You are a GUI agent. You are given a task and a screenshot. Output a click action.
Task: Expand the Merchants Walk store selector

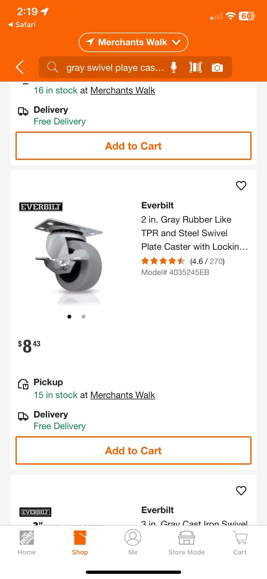[133, 42]
